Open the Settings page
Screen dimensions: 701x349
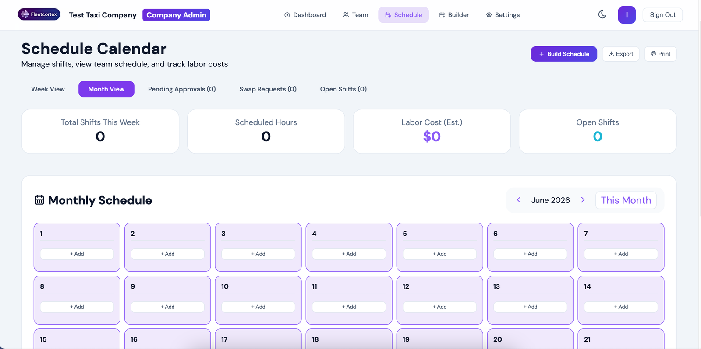[x=503, y=15]
